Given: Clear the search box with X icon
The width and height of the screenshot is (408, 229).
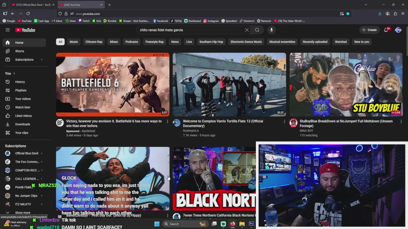Looking at the screenshot, I should pyautogui.click(x=247, y=30).
